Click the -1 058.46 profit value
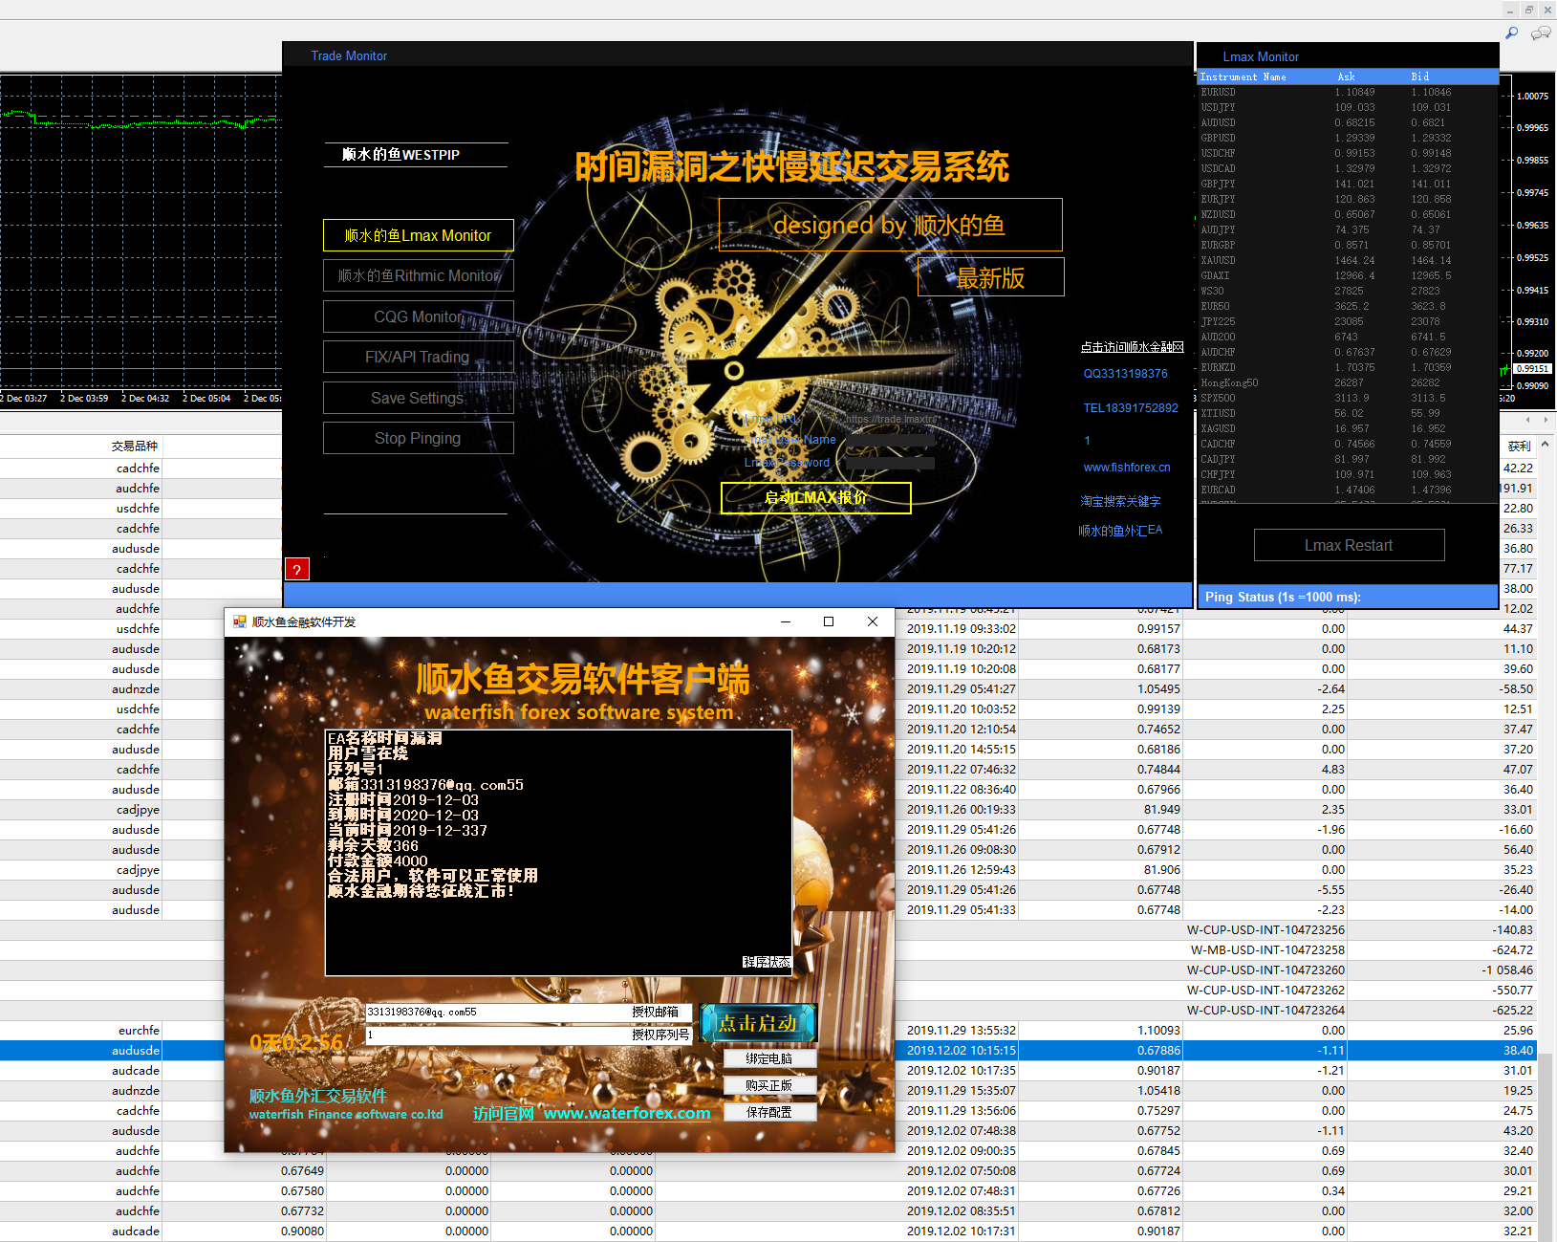This screenshot has width=1557, height=1242. (1507, 970)
